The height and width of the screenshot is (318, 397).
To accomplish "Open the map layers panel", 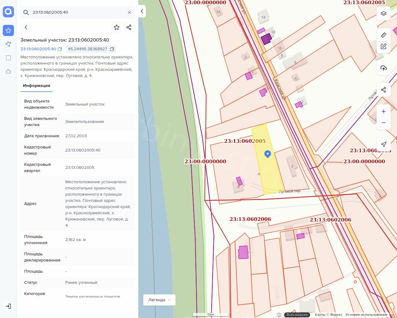I will 384,13.
